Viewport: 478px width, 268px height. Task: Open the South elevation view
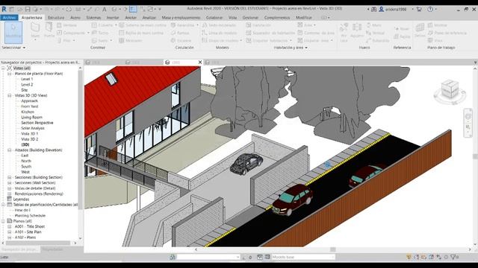26,167
